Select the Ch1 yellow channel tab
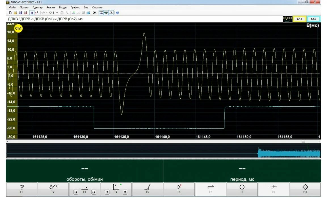 299,19
